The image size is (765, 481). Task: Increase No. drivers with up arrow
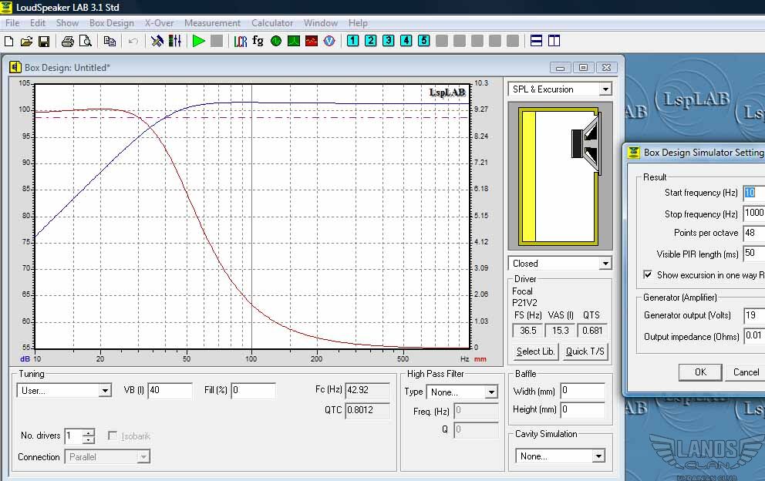pos(89,432)
